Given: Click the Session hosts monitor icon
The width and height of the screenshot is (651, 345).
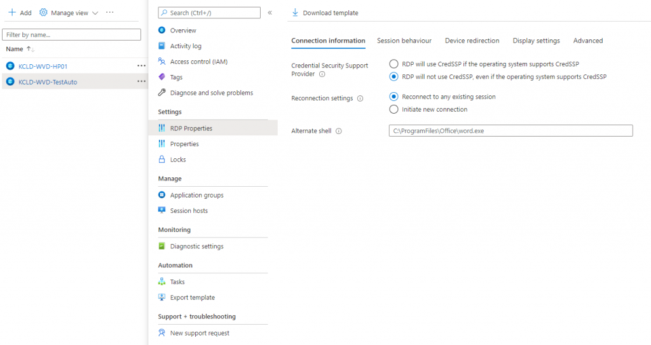Looking at the screenshot, I should click(162, 210).
